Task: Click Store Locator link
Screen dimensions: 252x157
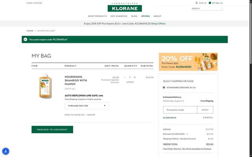Action: click(x=34, y=3)
